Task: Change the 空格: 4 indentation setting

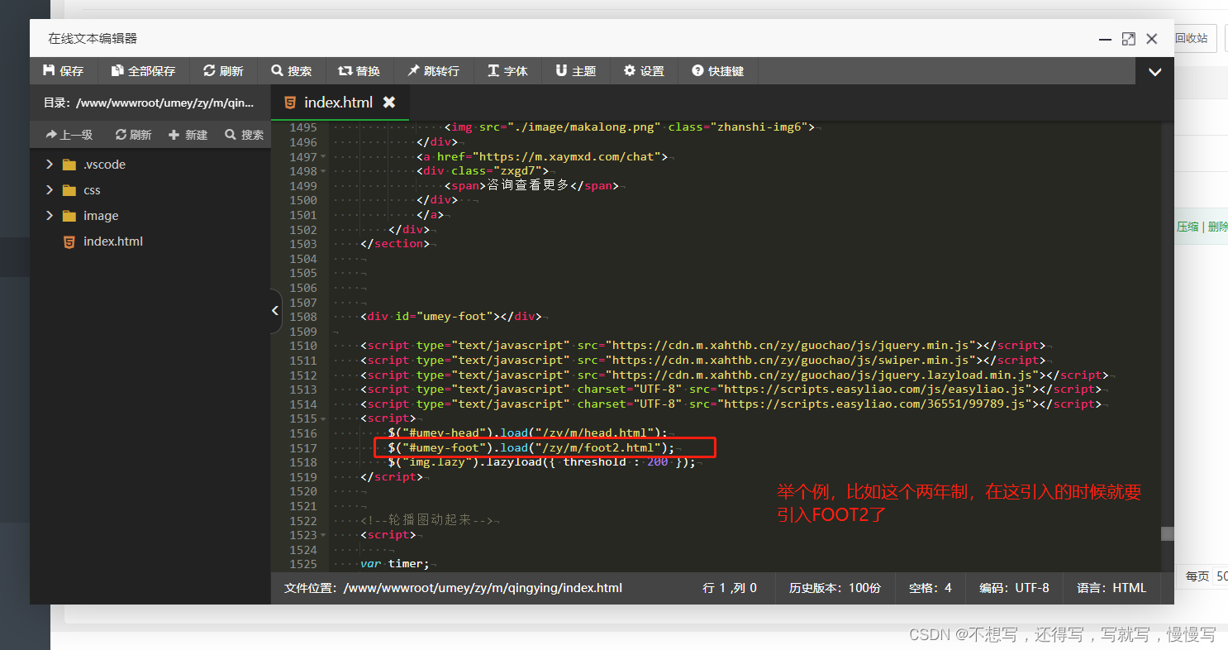Action: pos(931,588)
